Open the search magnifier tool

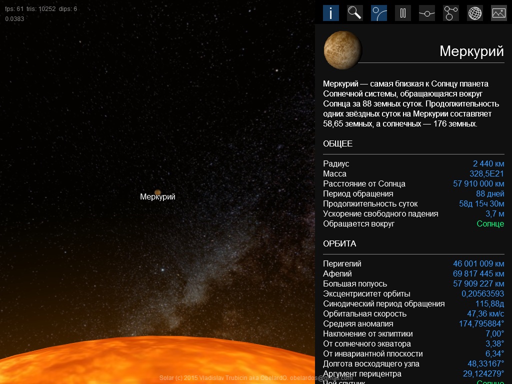point(354,13)
